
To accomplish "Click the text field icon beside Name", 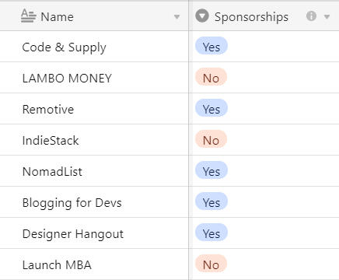I will coord(28,16).
